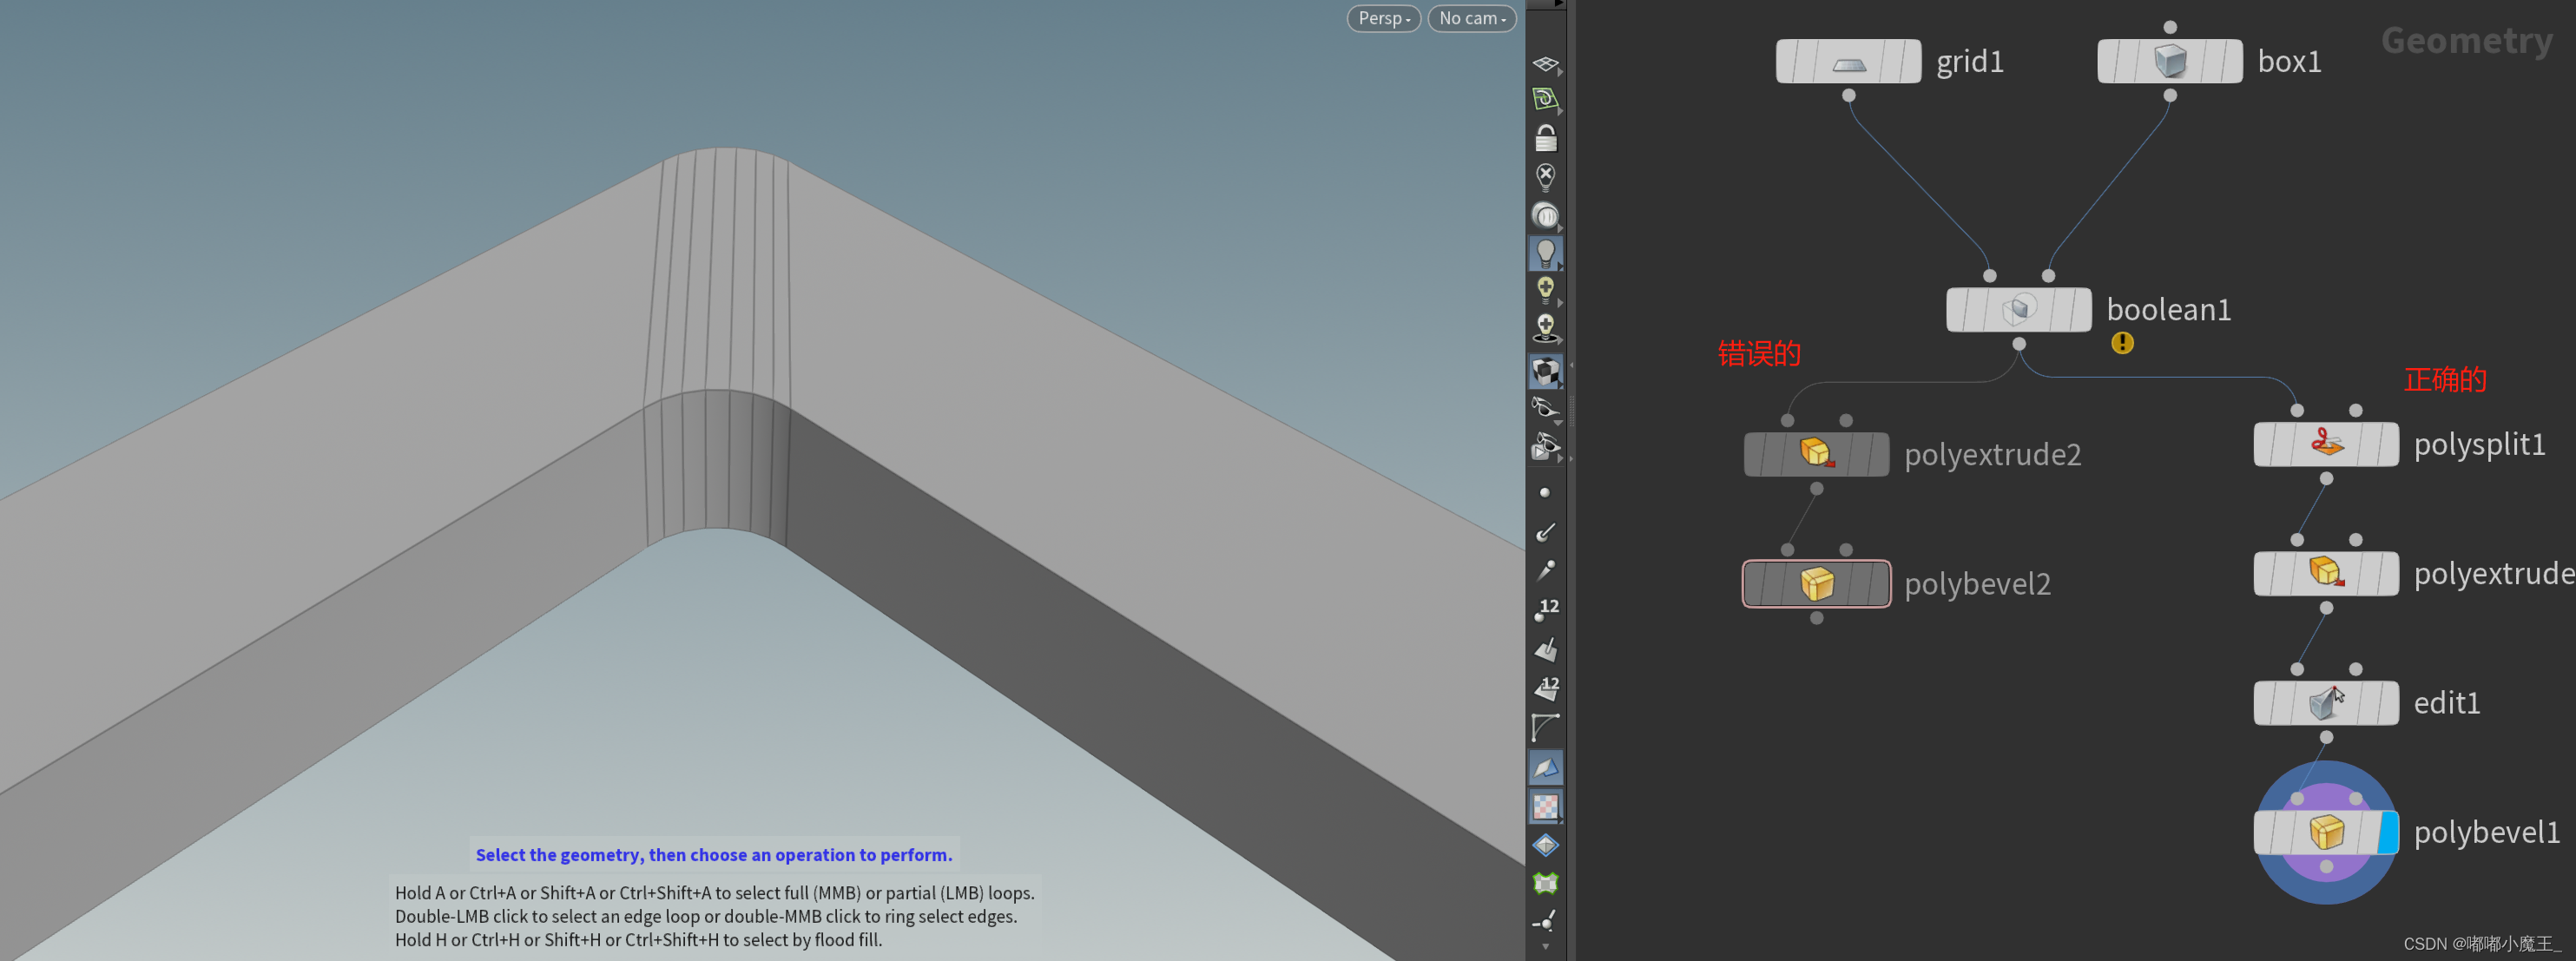Click the point numbers display icon
Viewport: 2576px width, 961px height.
click(1545, 608)
